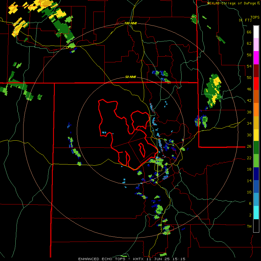
Task: Click the '22' legend value
Action: coord(249,158)
